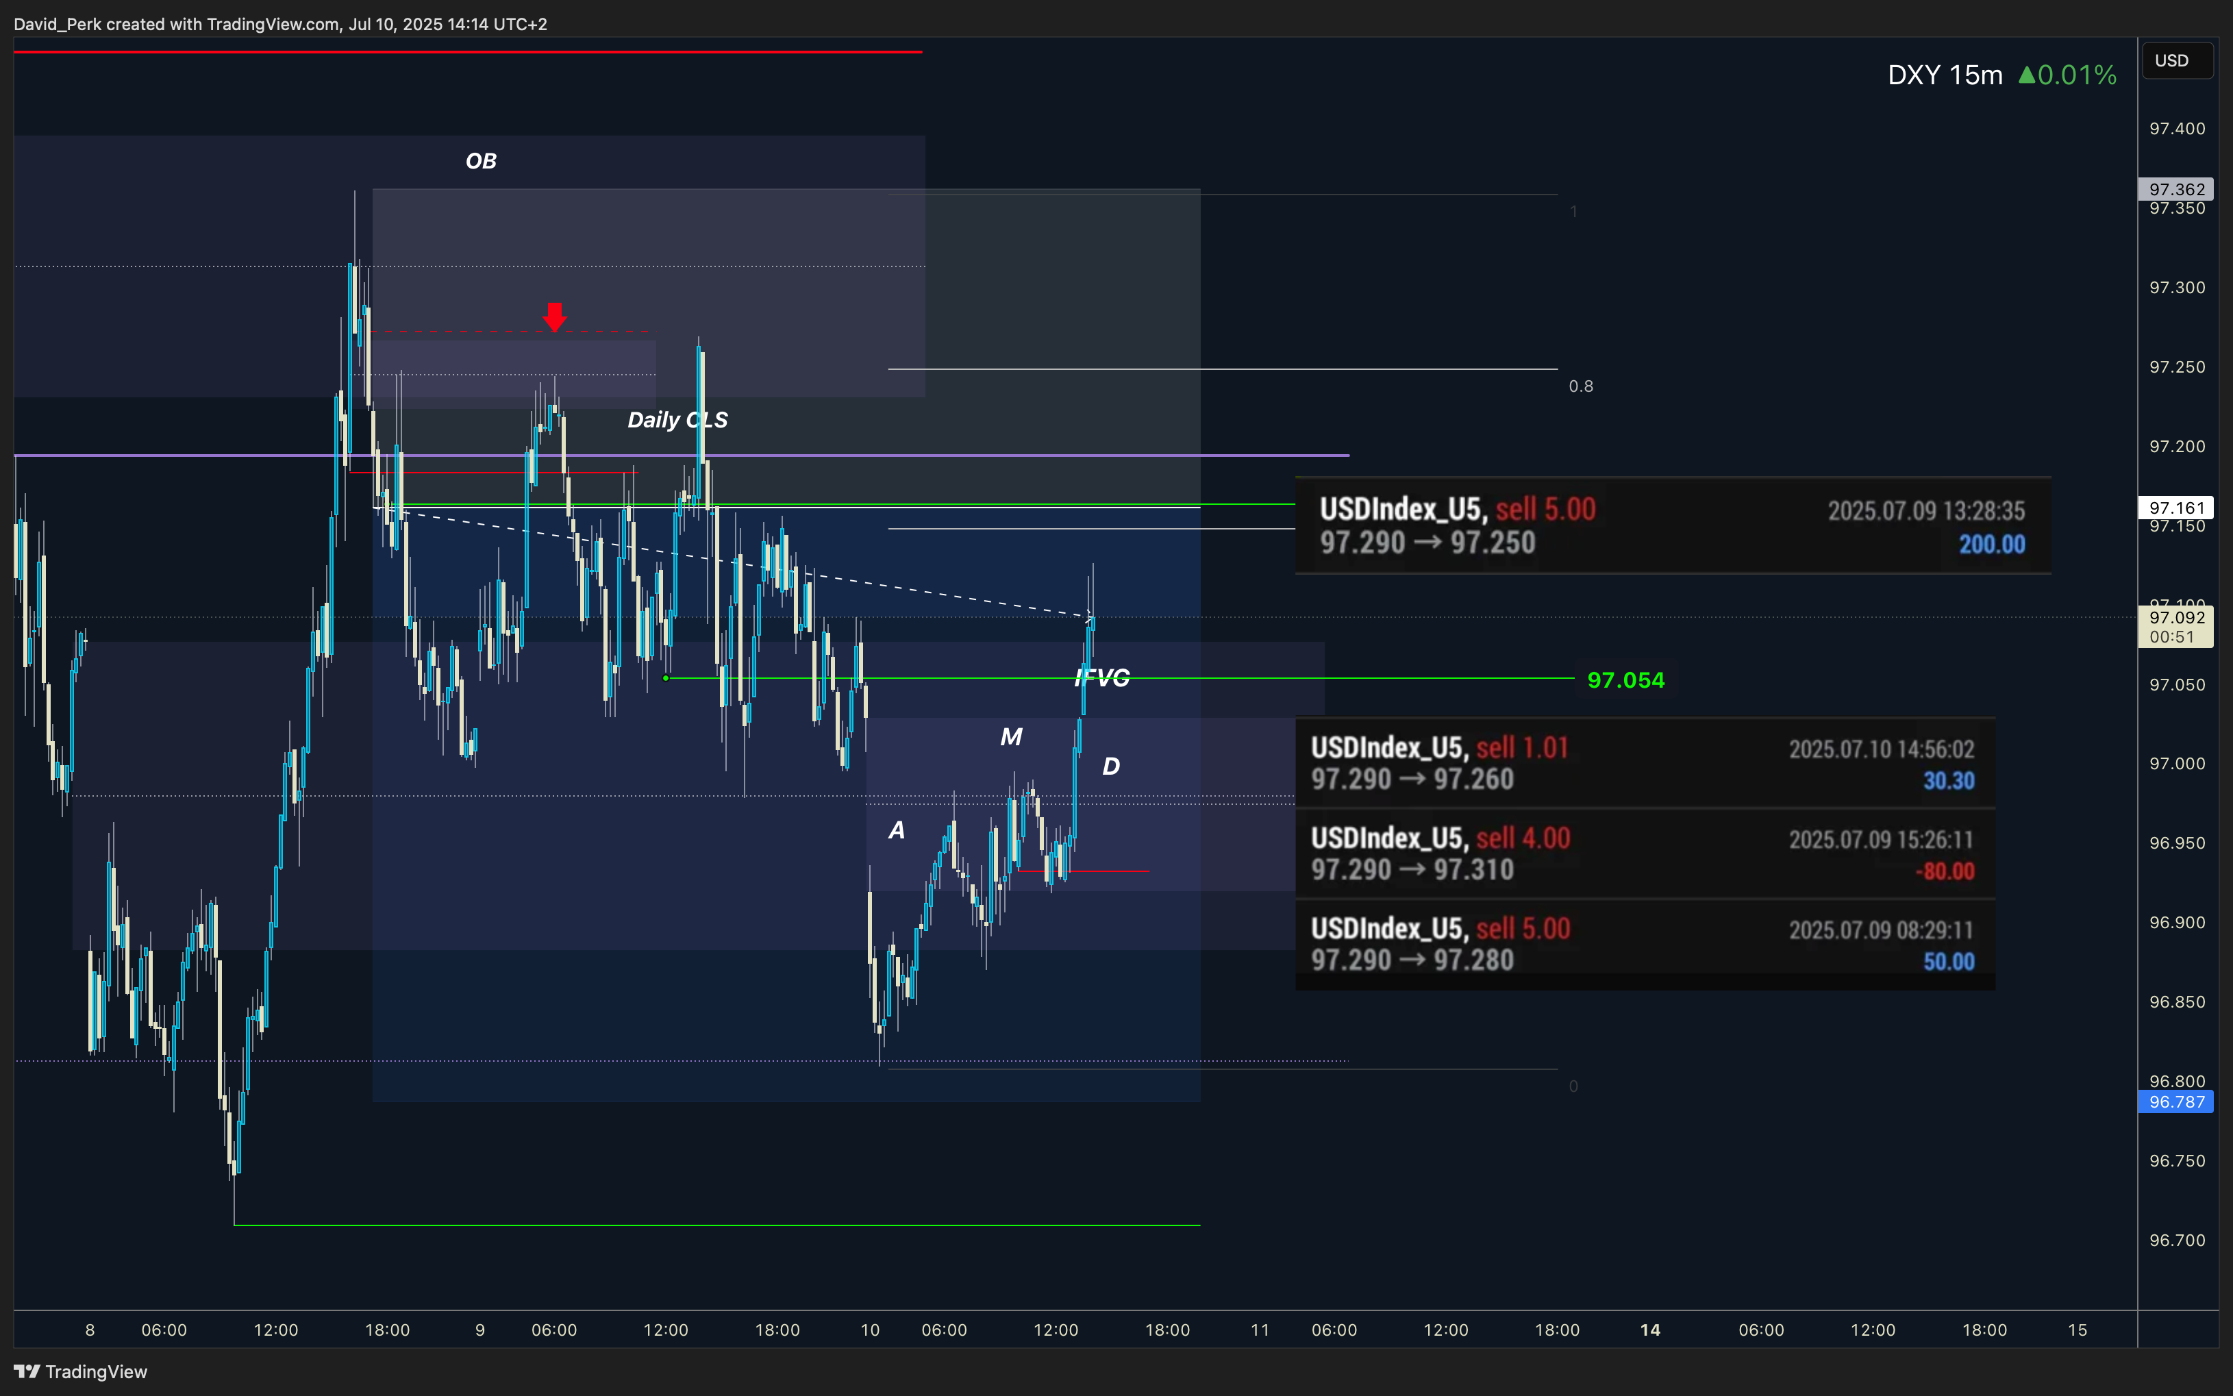
Task: Click the 97.200 price axis label
Action: point(2177,446)
